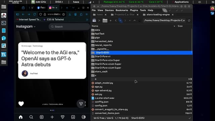
Task: Click the Instagram Search field
Action: tap(69, 27)
